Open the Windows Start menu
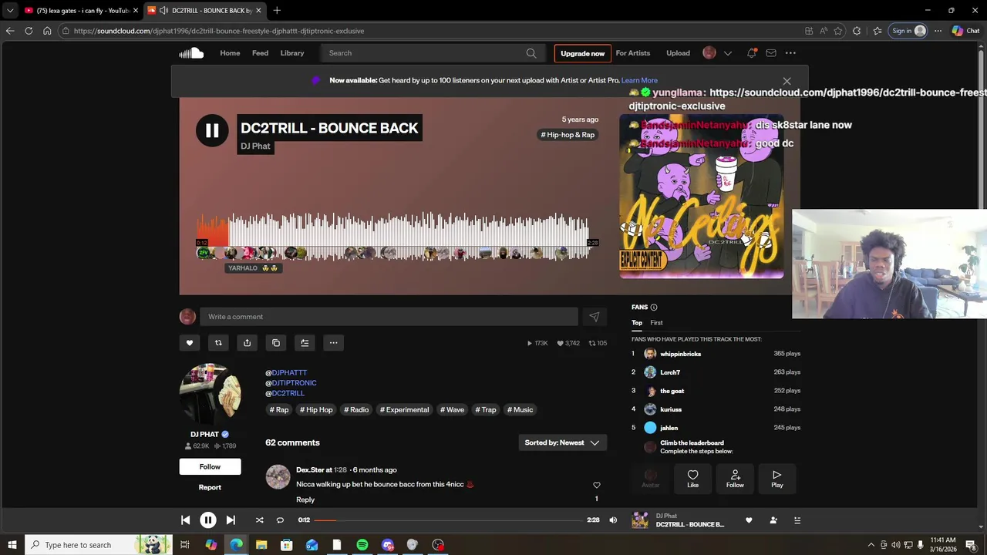Image resolution: width=987 pixels, height=555 pixels. (12, 545)
